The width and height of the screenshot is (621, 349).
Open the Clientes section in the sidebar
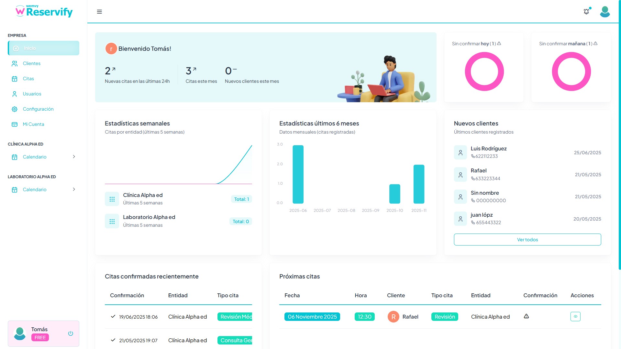pos(31,63)
